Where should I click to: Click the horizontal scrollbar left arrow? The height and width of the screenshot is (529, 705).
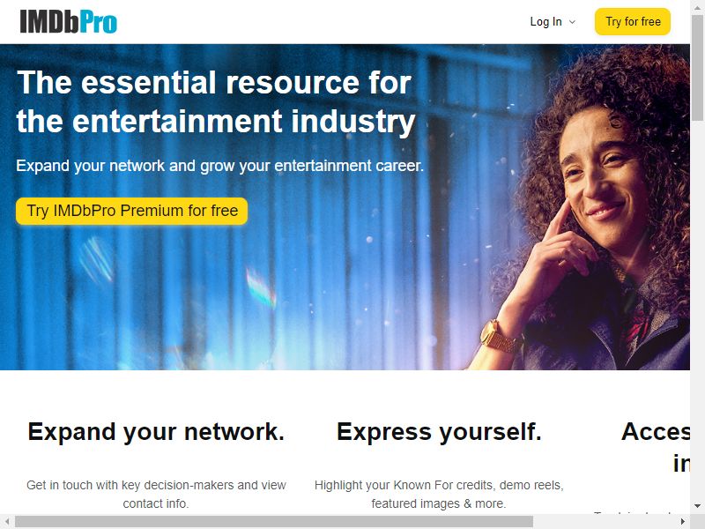(x=7, y=521)
